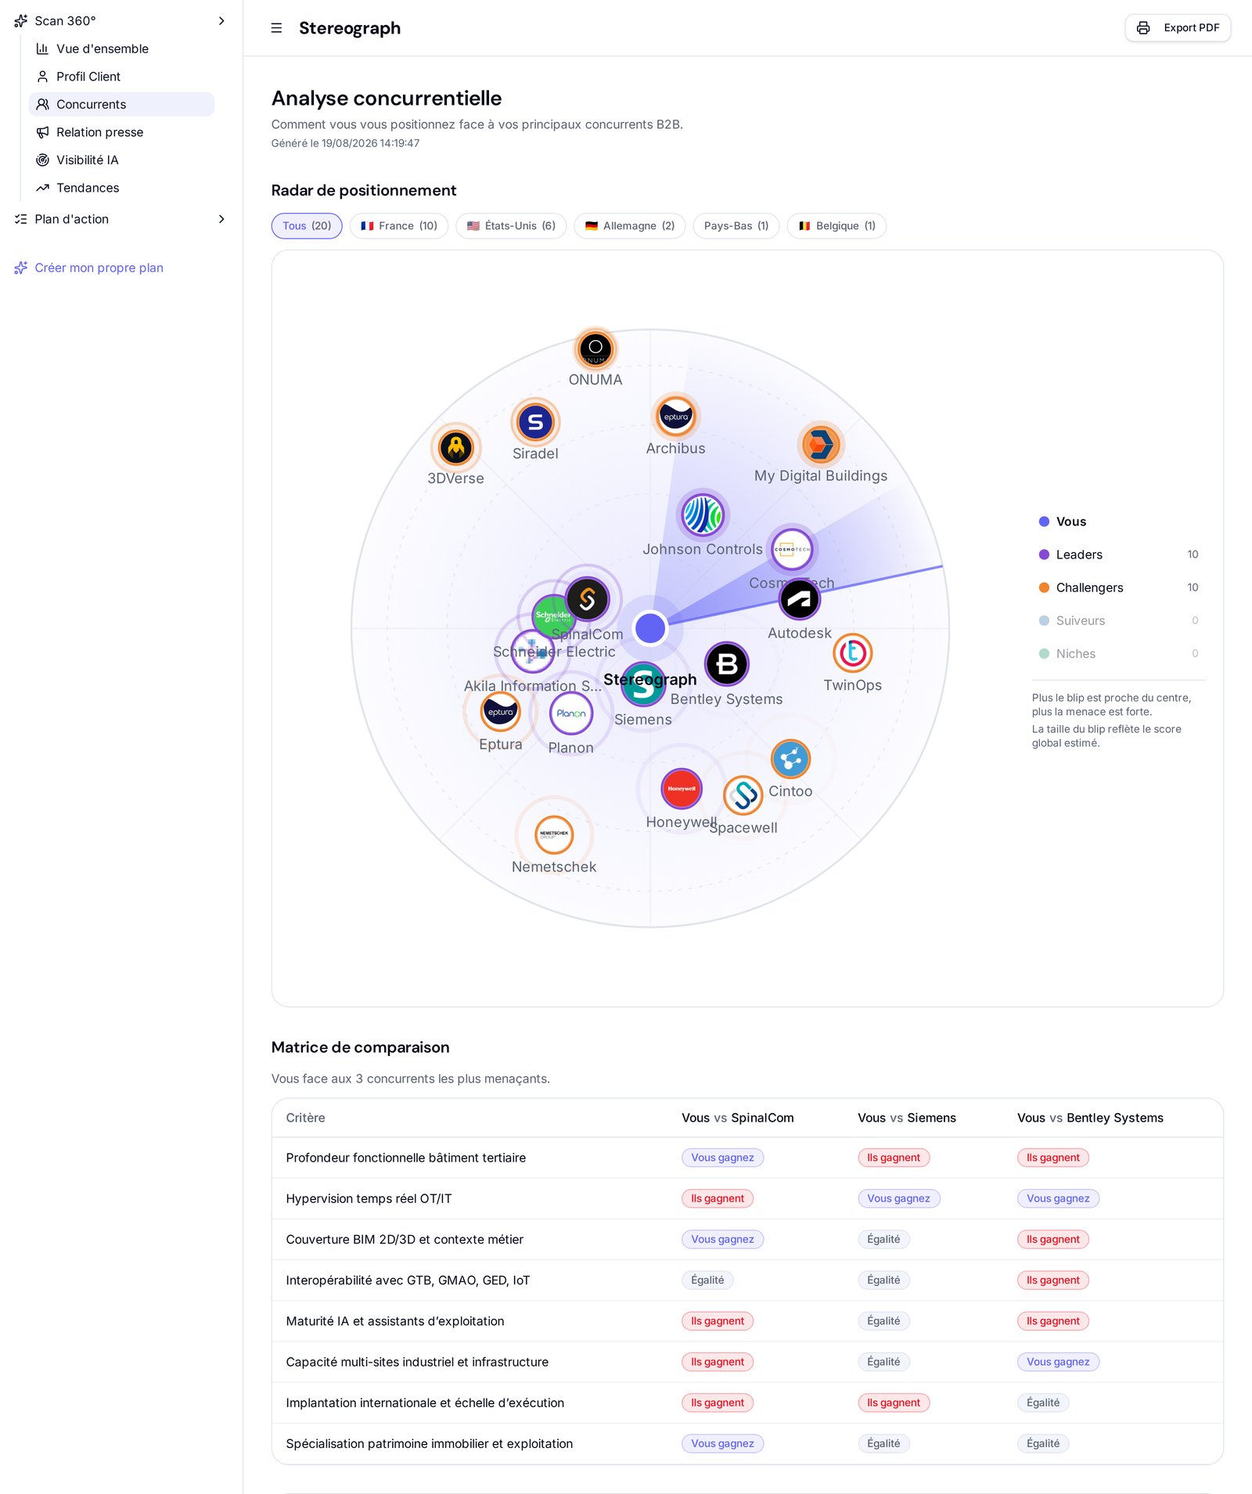Toggle Leaders category in legend
The width and height of the screenshot is (1252, 1494).
(1119, 555)
